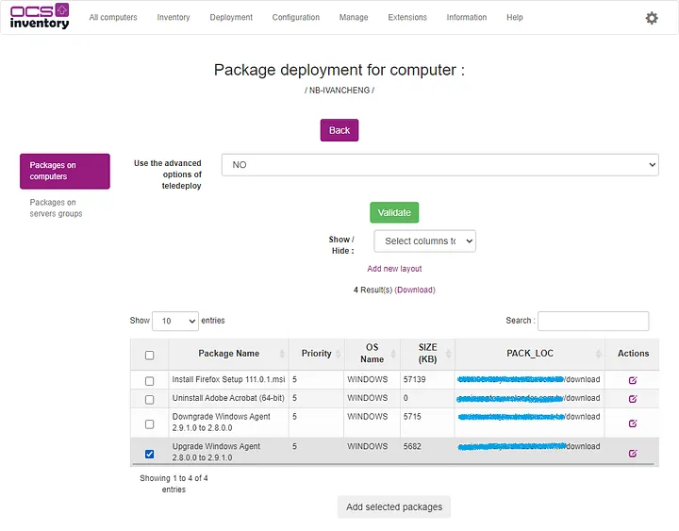
Task: Edit action icon for Upgrade Windows Agent row
Action: coord(632,453)
